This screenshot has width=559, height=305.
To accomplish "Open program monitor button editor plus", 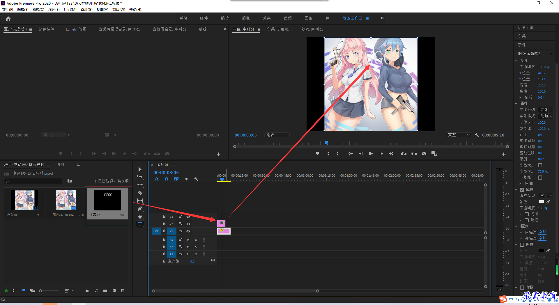I will pos(504,154).
